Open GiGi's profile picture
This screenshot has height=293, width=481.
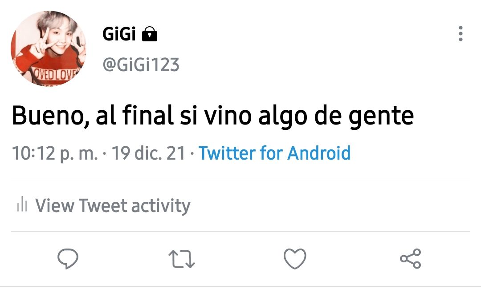[x=49, y=48]
